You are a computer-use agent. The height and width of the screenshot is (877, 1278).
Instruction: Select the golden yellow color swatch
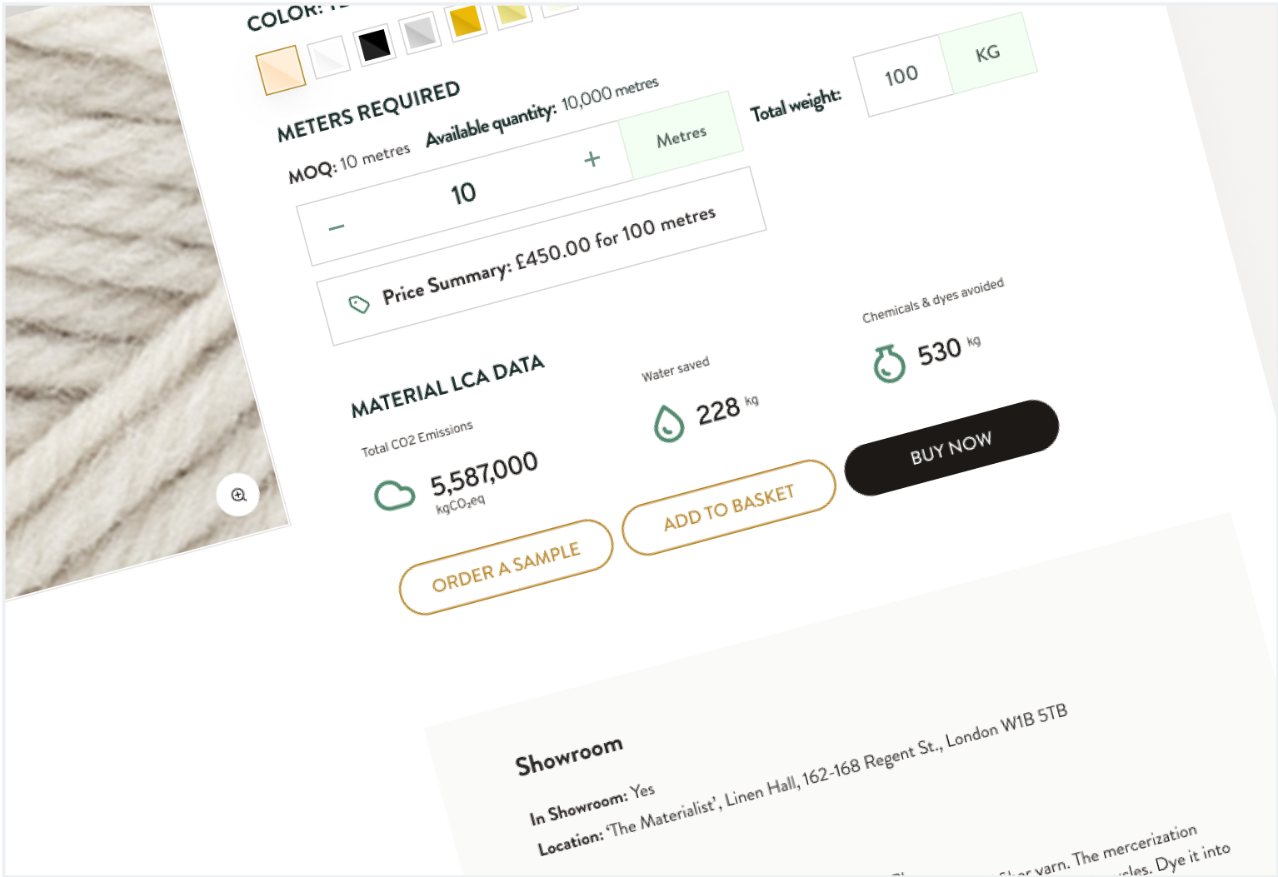point(467,20)
